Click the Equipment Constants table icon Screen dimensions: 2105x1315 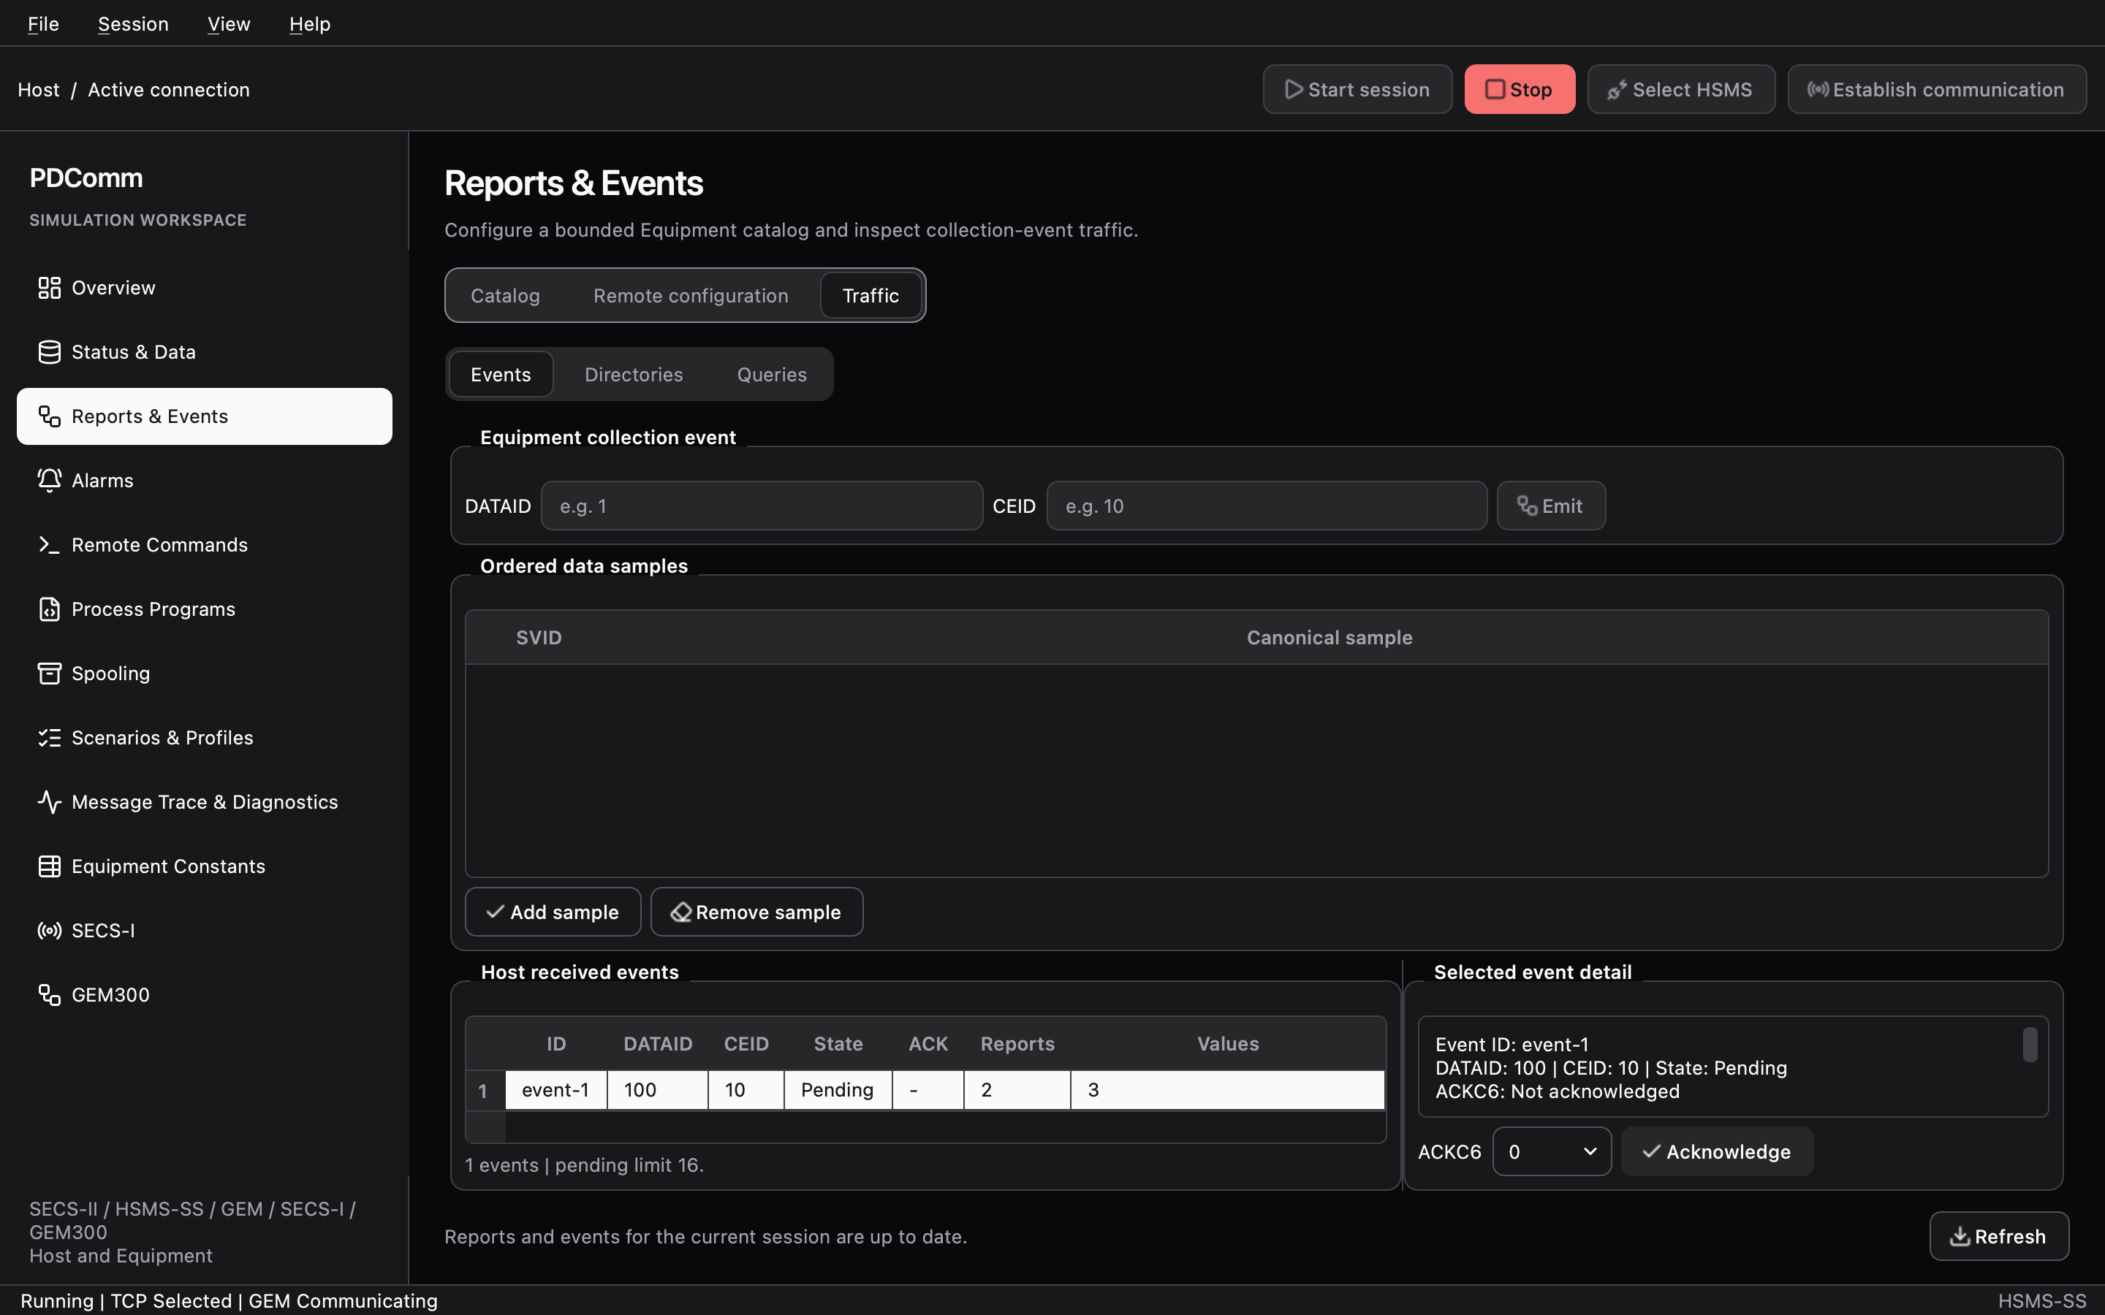pyautogui.click(x=50, y=866)
